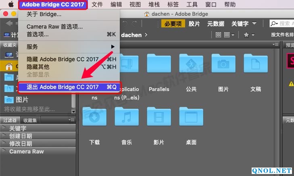Click the thumbnail quality checkerboard icon
The width and height of the screenshot is (294, 176).
click(219, 35)
